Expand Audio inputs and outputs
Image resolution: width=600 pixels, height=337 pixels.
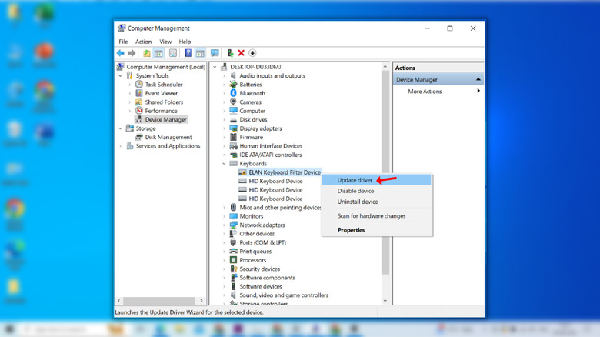pos(225,76)
